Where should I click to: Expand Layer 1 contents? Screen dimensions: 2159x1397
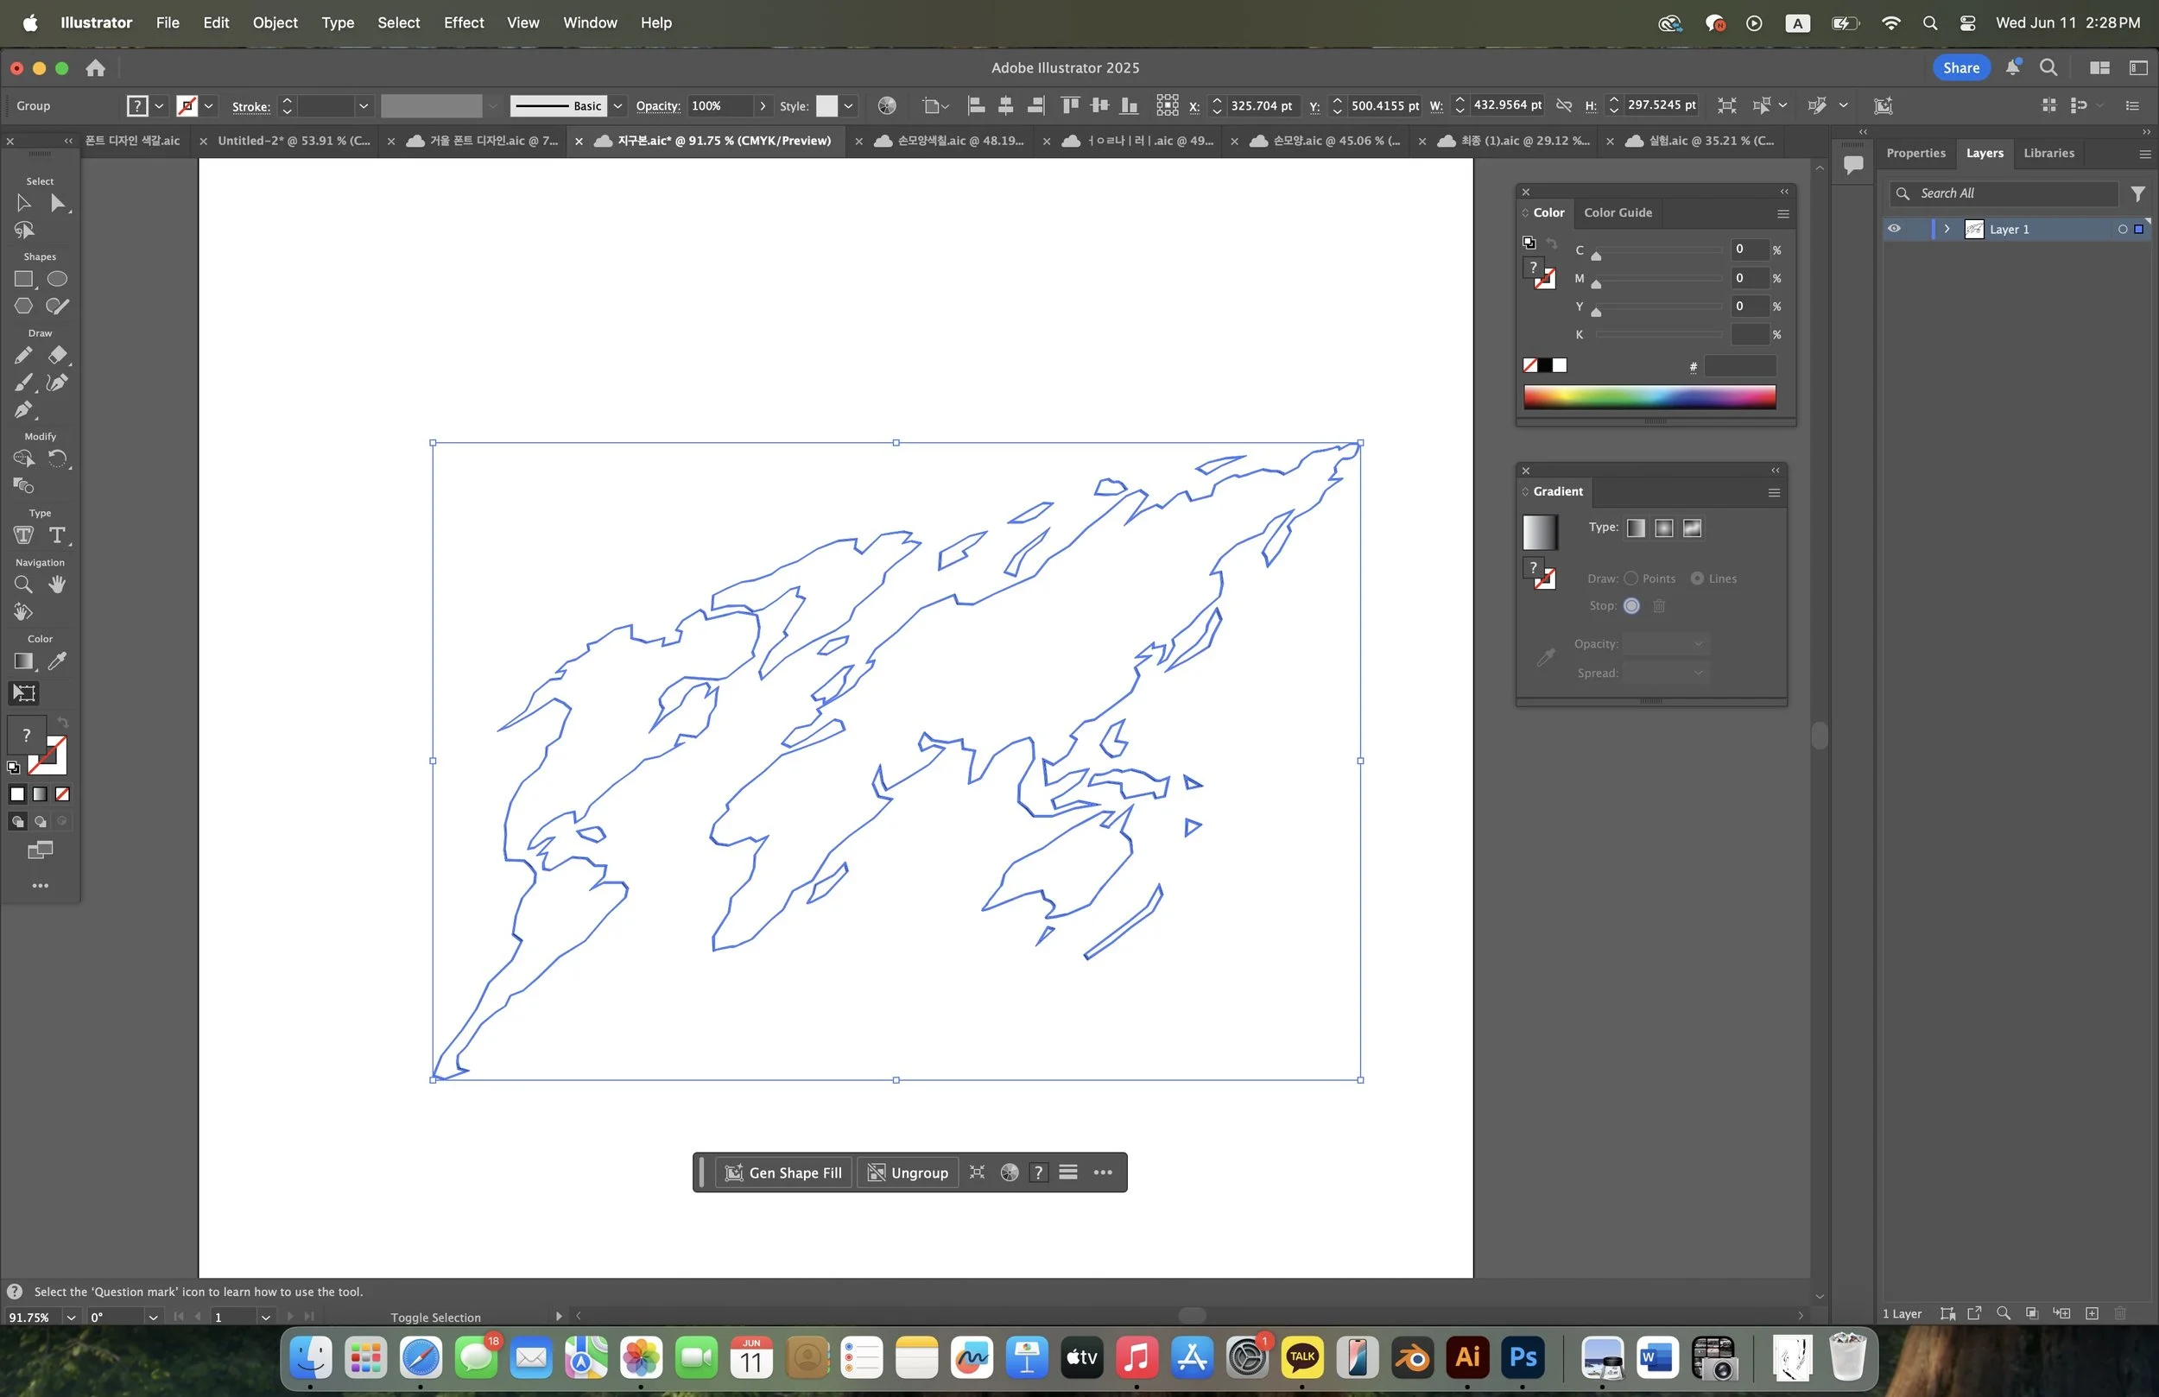[1947, 229]
